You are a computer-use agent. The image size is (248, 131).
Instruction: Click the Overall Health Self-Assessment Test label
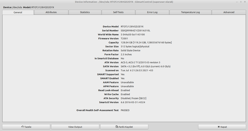pos(98,110)
